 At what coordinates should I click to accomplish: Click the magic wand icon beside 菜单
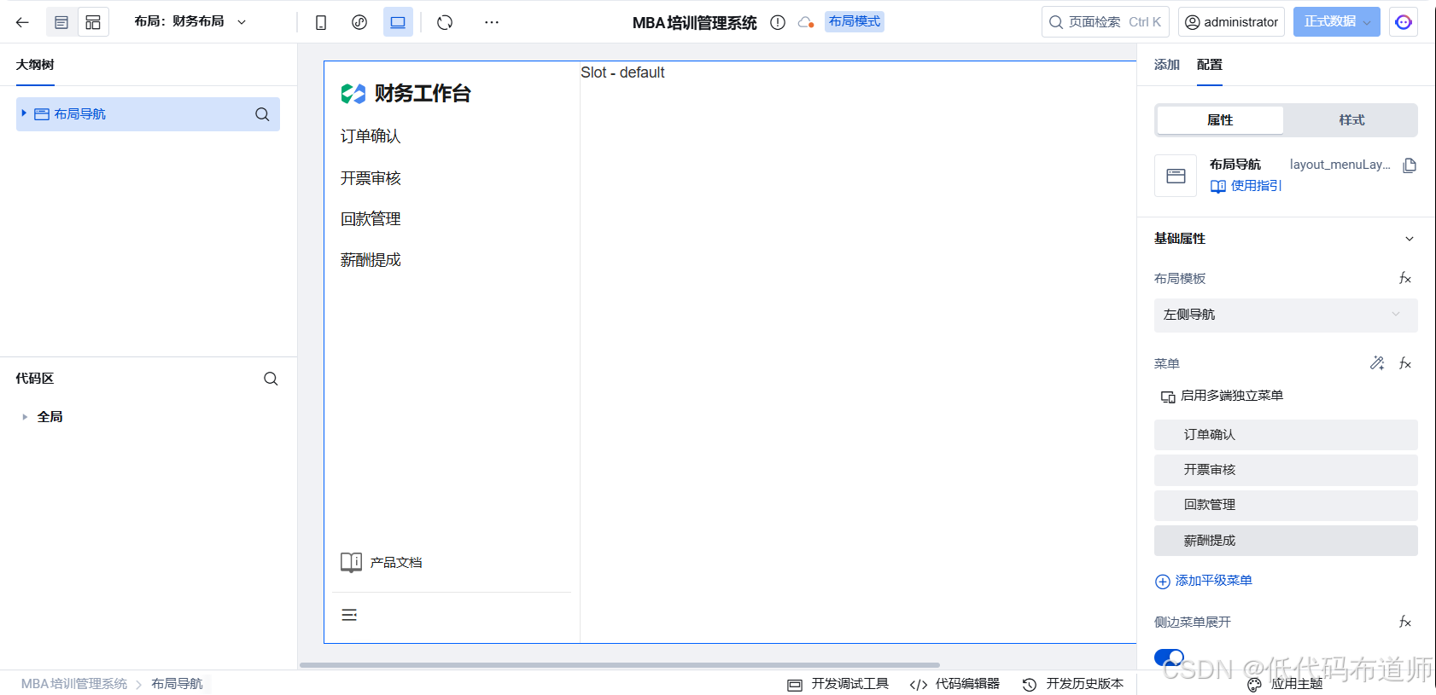pyautogui.click(x=1377, y=364)
